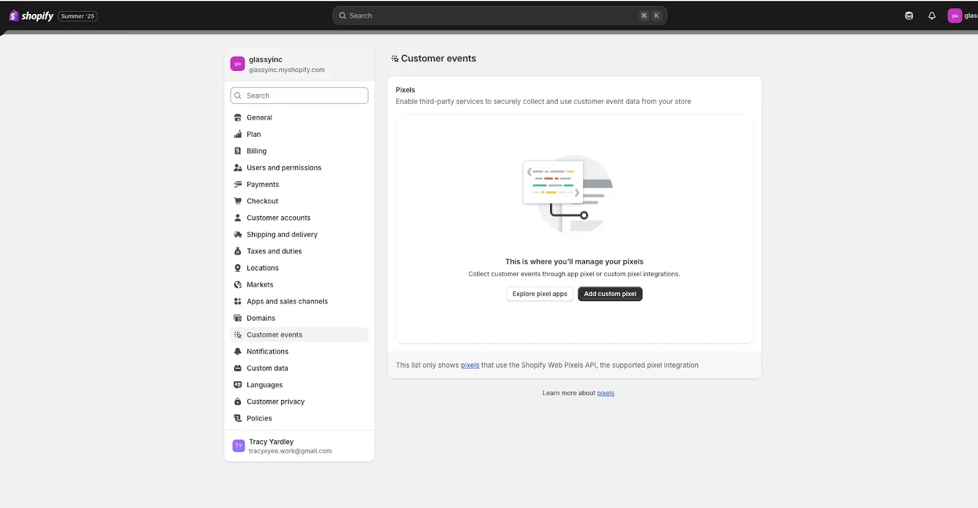The image size is (978, 508).
Task: Open Markets settings
Action: (300, 285)
